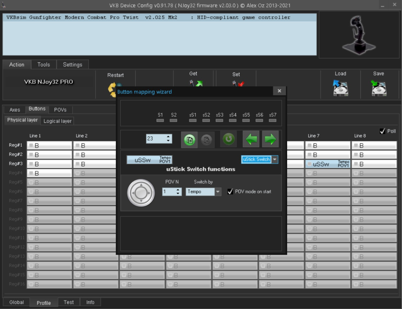Click the Reg#2 Line 8 button cell
Image resolution: width=402 pixels, height=309 pixels.
(374, 154)
